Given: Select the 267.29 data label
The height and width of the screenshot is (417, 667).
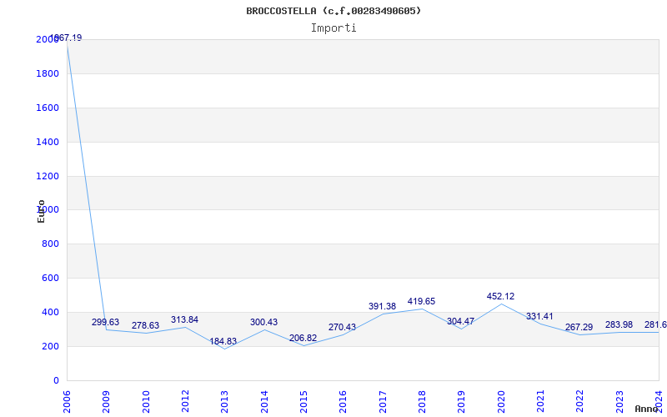Looking at the screenshot, I should click(x=579, y=327).
